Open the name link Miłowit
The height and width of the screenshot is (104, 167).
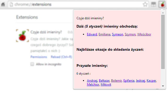click(106, 84)
